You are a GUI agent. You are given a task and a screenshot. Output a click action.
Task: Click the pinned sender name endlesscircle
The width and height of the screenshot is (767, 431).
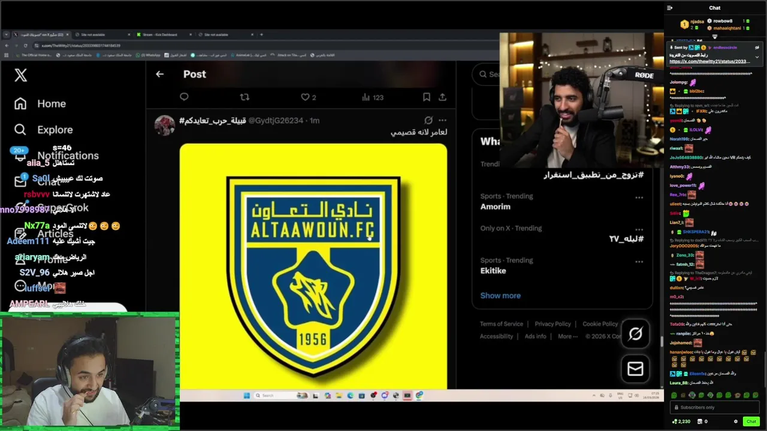(x=724, y=47)
